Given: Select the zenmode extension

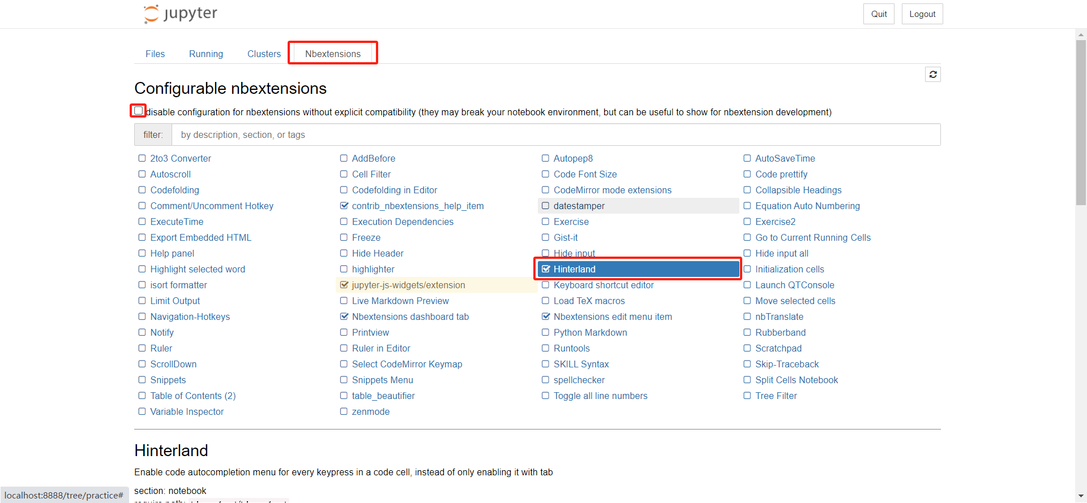Looking at the screenshot, I should pos(371,411).
